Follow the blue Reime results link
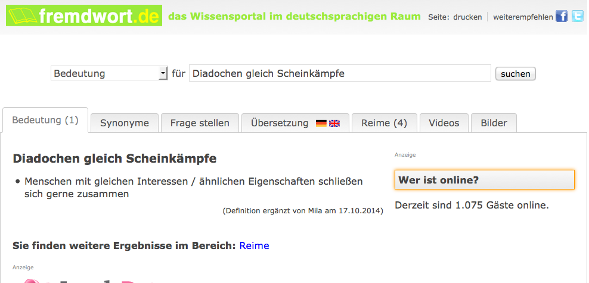Viewport: 589px width, 283px height. pos(254,245)
